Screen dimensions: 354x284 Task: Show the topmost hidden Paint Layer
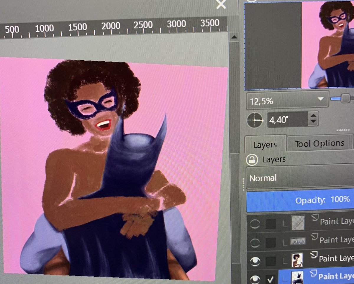pos(255,225)
